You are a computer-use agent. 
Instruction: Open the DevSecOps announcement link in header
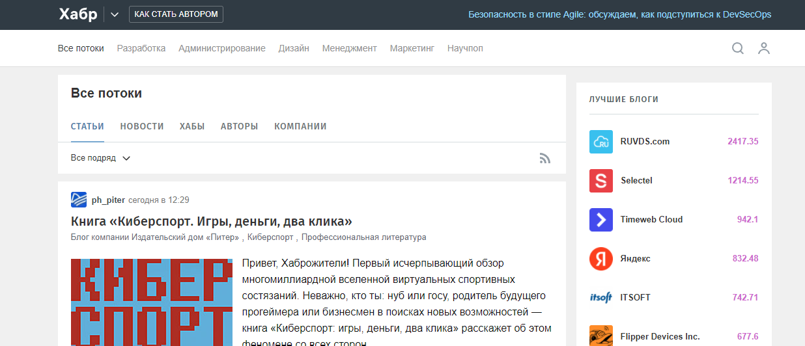619,14
